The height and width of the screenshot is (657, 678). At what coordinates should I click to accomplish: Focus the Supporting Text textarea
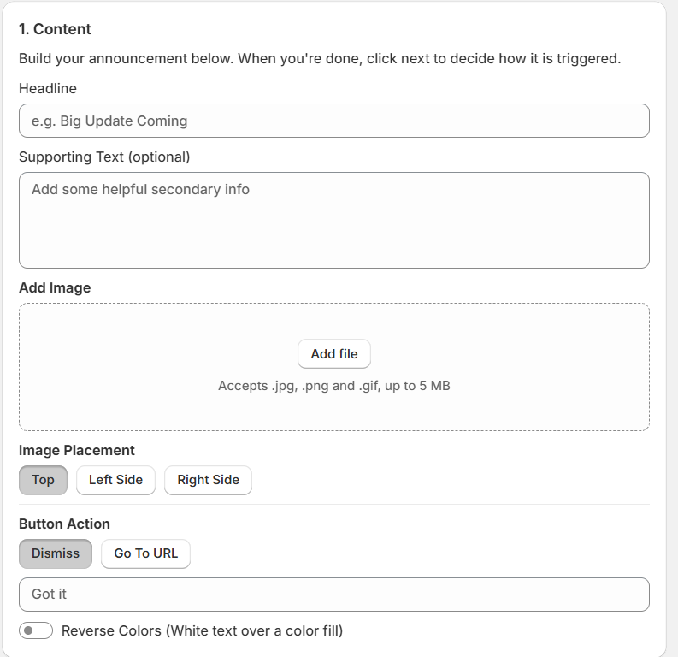[333, 220]
